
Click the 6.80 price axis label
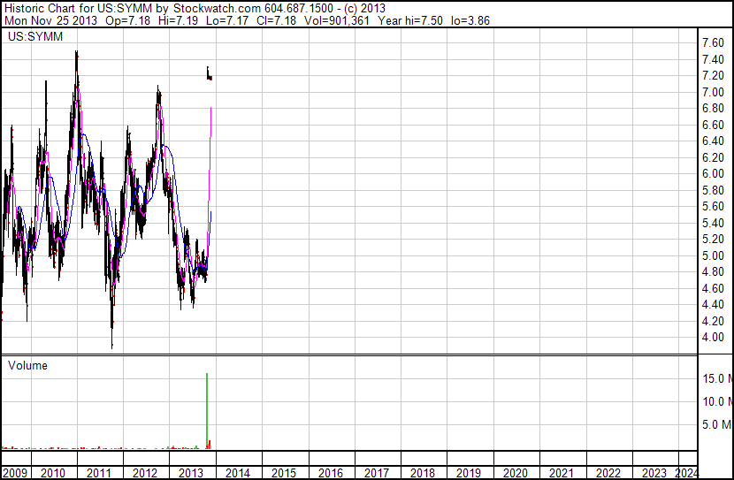coord(713,108)
